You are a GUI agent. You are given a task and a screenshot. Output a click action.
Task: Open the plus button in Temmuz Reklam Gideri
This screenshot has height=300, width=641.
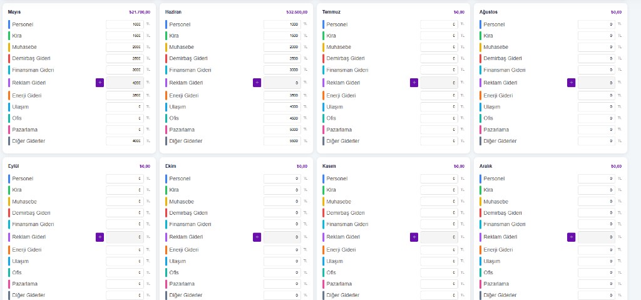pos(414,83)
